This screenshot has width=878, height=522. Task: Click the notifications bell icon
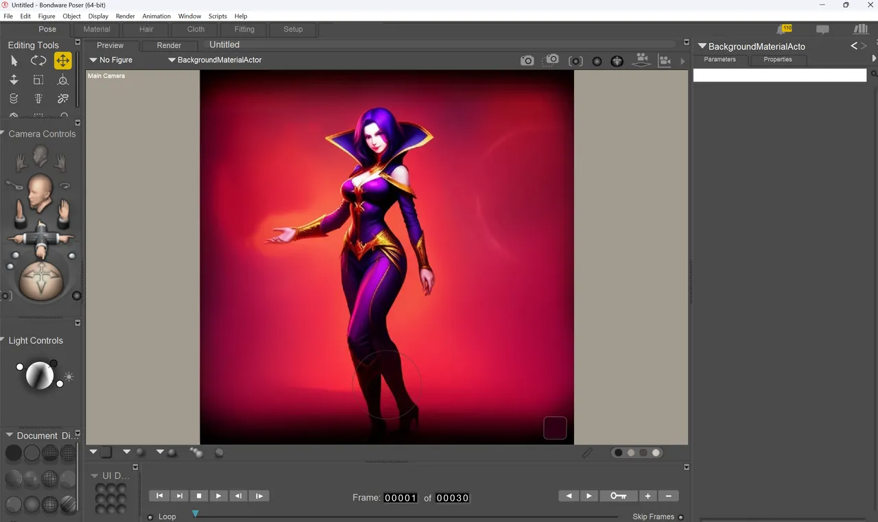coord(784,29)
